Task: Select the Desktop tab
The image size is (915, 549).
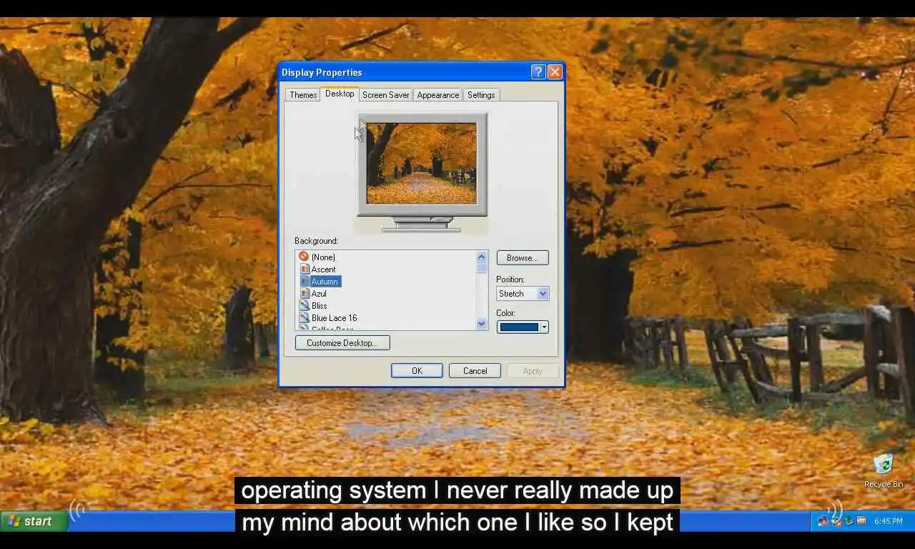Action: click(x=340, y=94)
